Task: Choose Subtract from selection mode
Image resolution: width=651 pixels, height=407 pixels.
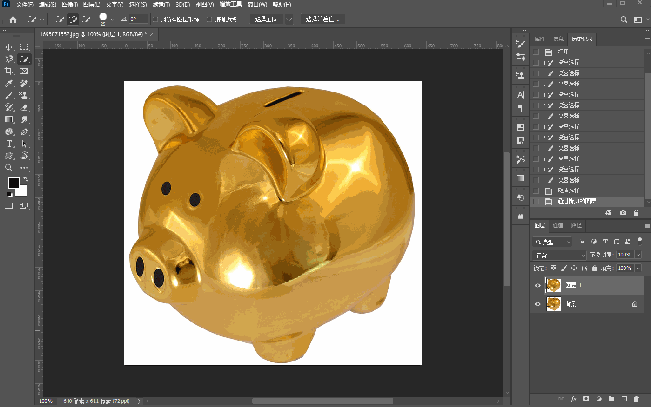Action: 86,20
